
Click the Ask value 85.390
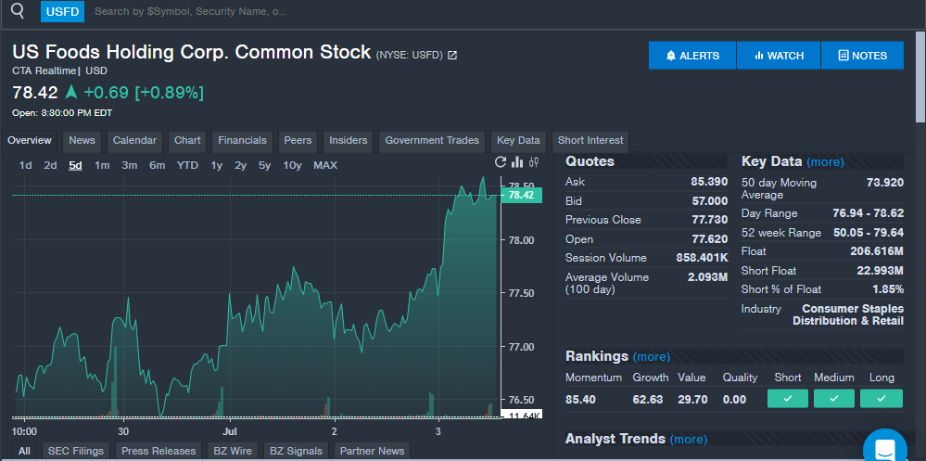[709, 182]
